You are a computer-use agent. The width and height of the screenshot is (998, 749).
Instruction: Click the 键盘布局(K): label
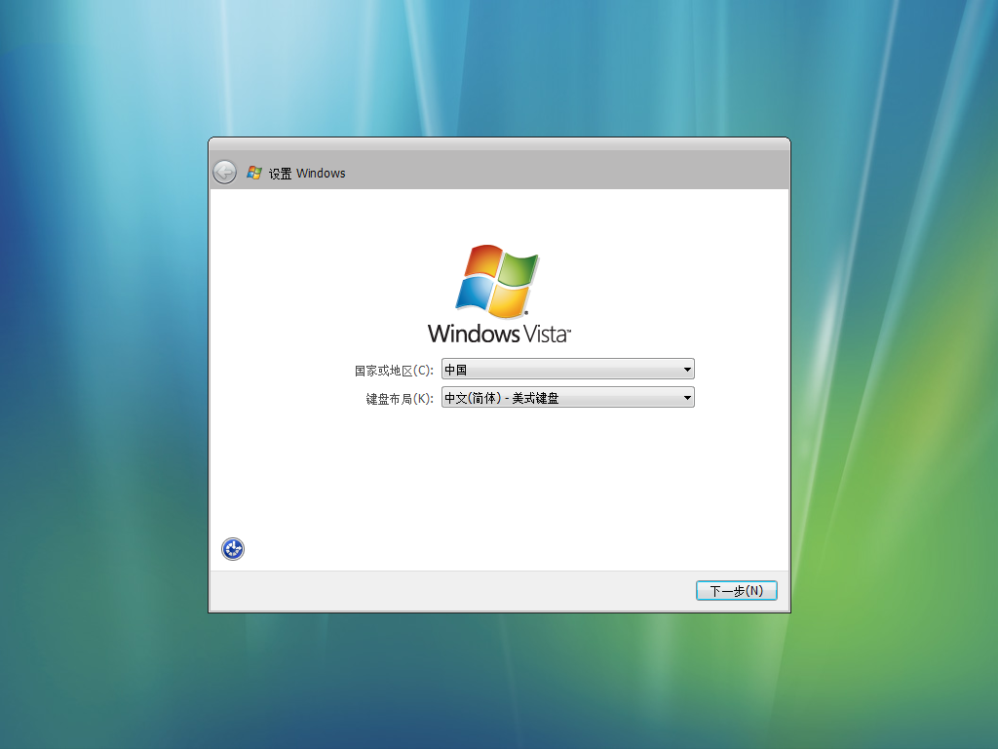[400, 399]
